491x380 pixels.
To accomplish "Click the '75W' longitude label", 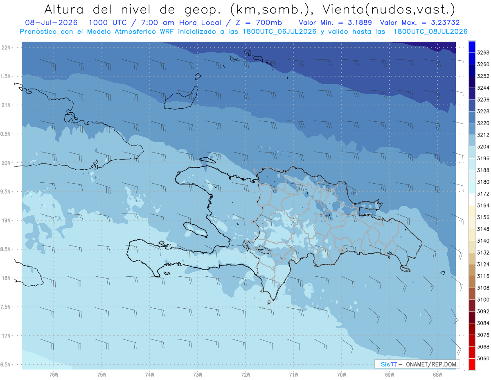I will 102,375.
